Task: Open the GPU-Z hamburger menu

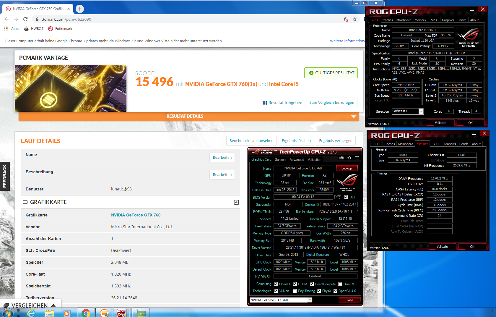Action: coord(357,158)
